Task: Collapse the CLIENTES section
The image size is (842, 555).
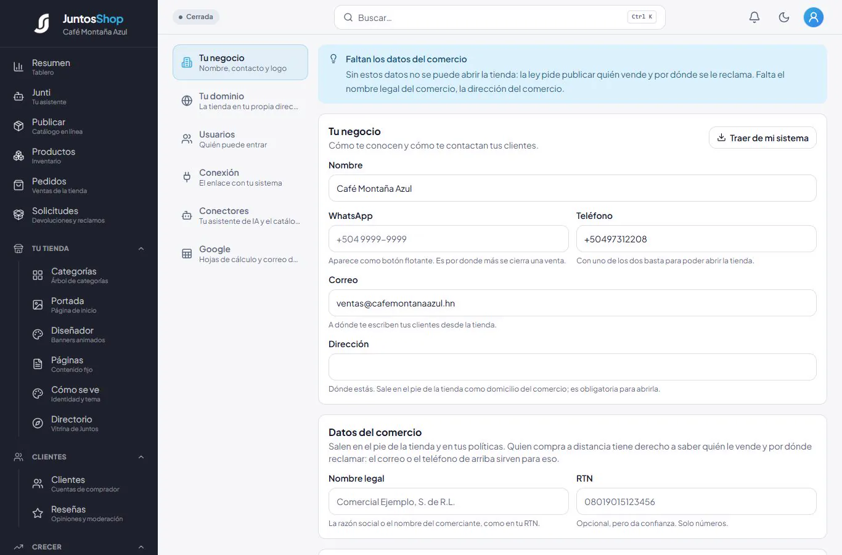Action: 141,457
